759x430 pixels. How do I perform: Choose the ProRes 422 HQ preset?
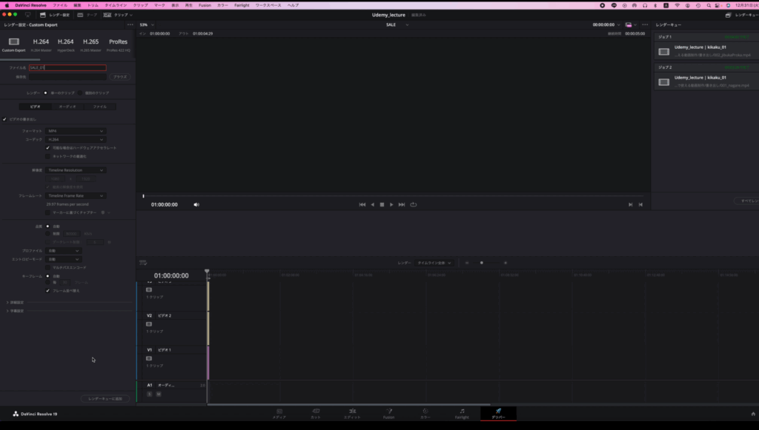pyautogui.click(x=118, y=44)
